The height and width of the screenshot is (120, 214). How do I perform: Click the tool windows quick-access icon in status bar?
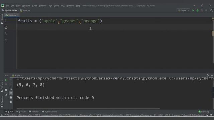2,115
